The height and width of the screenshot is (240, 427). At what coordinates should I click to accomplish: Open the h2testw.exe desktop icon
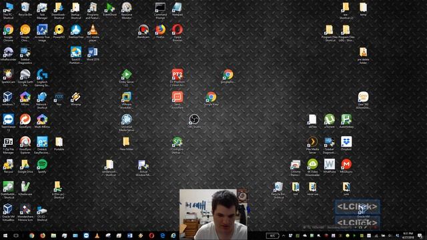click(25, 188)
